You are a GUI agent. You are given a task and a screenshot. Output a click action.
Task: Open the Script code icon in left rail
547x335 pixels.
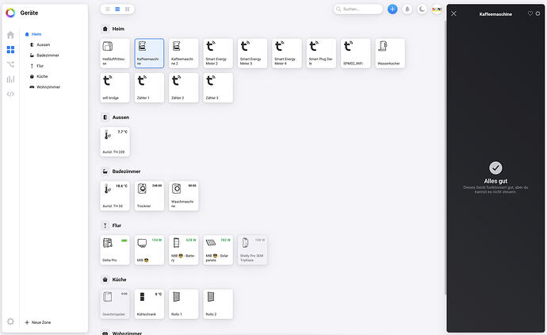click(10, 94)
